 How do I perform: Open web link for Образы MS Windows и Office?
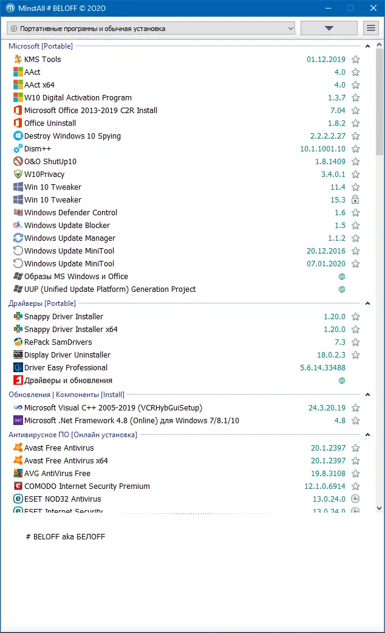click(342, 277)
